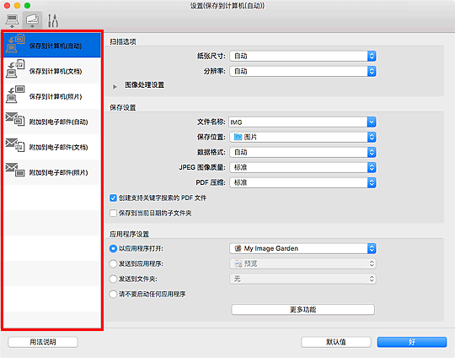Screen dimensions: 455x358
Task: Open the 数据格式 dropdown
Action: 302,152
